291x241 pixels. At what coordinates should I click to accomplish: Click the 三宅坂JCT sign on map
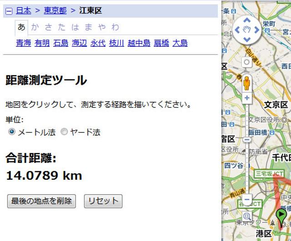click(x=269, y=174)
